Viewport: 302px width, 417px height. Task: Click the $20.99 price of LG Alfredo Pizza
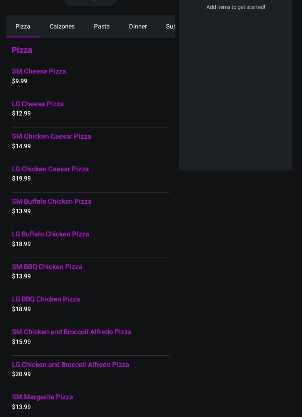click(x=21, y=374)
